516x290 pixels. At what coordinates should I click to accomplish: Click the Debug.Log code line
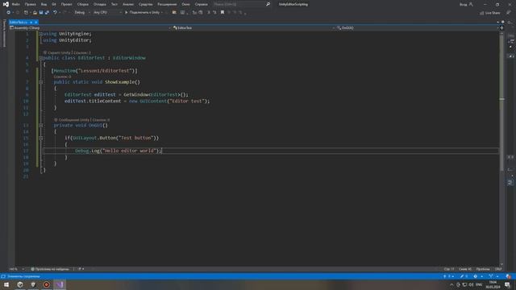[x=119, y=151]
